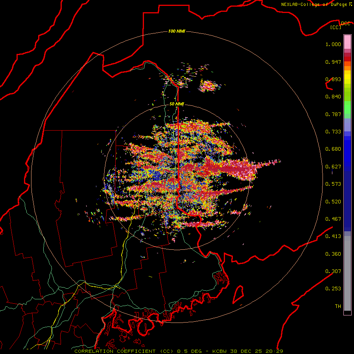354x354 pixels.
Task: Click the 0.467 legend value
Action: coord(333,219)
